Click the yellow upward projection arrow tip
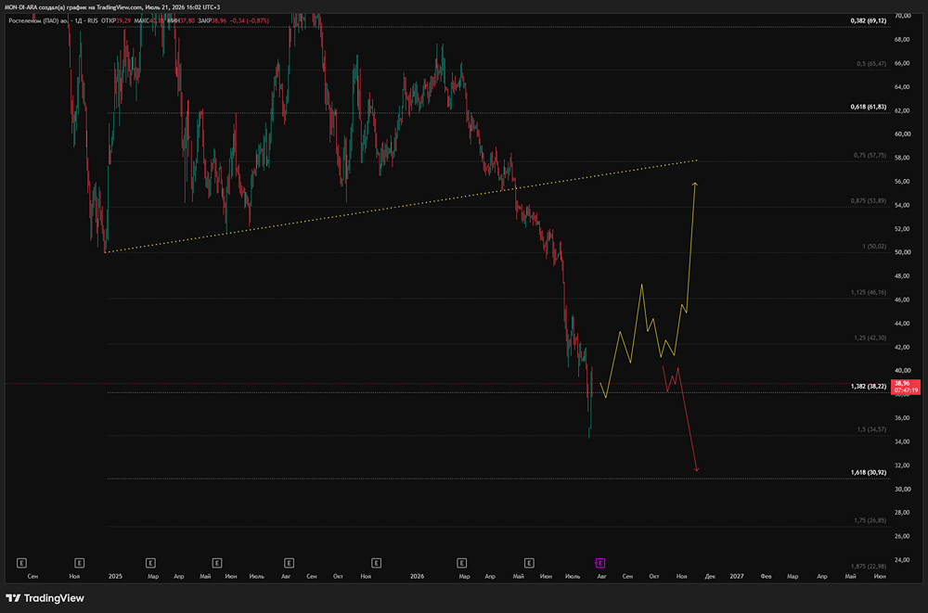Image resolution: width=928 pixels, height=613 pixels. coord(695,184)
